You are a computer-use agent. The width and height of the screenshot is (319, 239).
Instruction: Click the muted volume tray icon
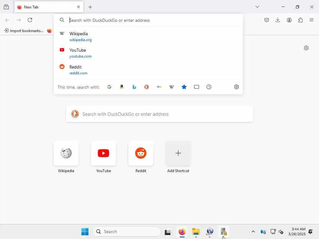[x=281, y=232]
